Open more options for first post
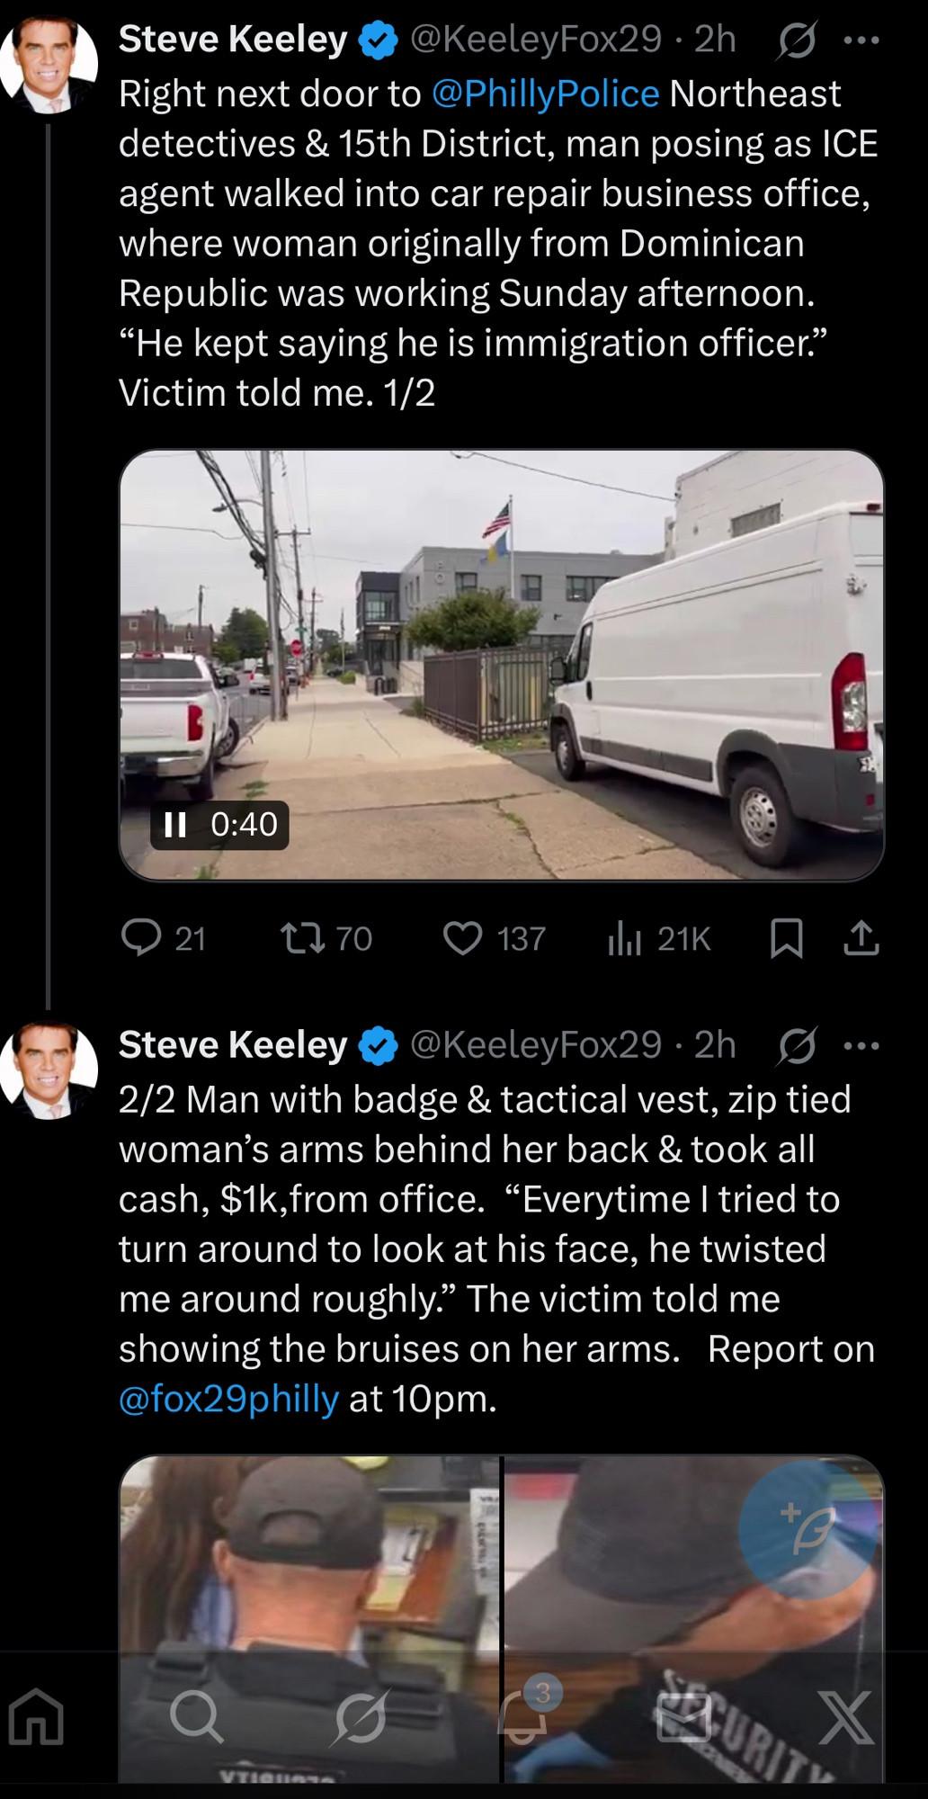928x1799 pixels. [x=861, y=40]
